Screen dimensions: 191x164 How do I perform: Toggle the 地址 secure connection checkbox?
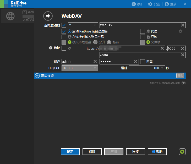64,48
